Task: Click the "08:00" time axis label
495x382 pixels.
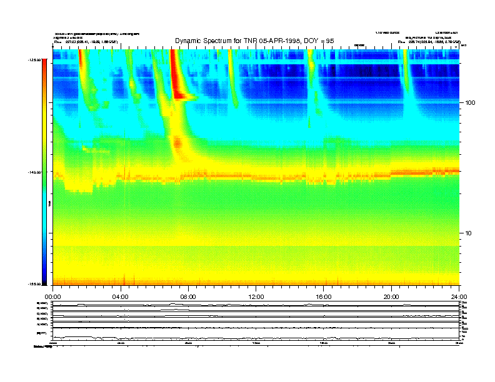Action: [x=188, y=297]
